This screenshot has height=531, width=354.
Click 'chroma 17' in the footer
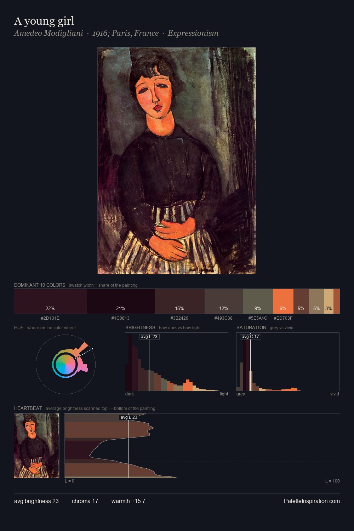pyautogui.click(x=85, y=501)
